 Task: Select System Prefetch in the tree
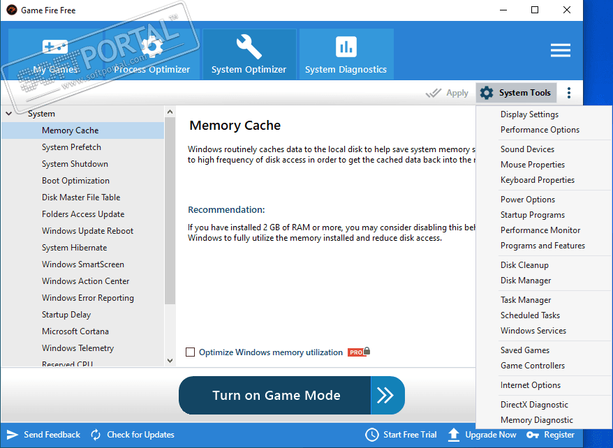click(71, 147)
